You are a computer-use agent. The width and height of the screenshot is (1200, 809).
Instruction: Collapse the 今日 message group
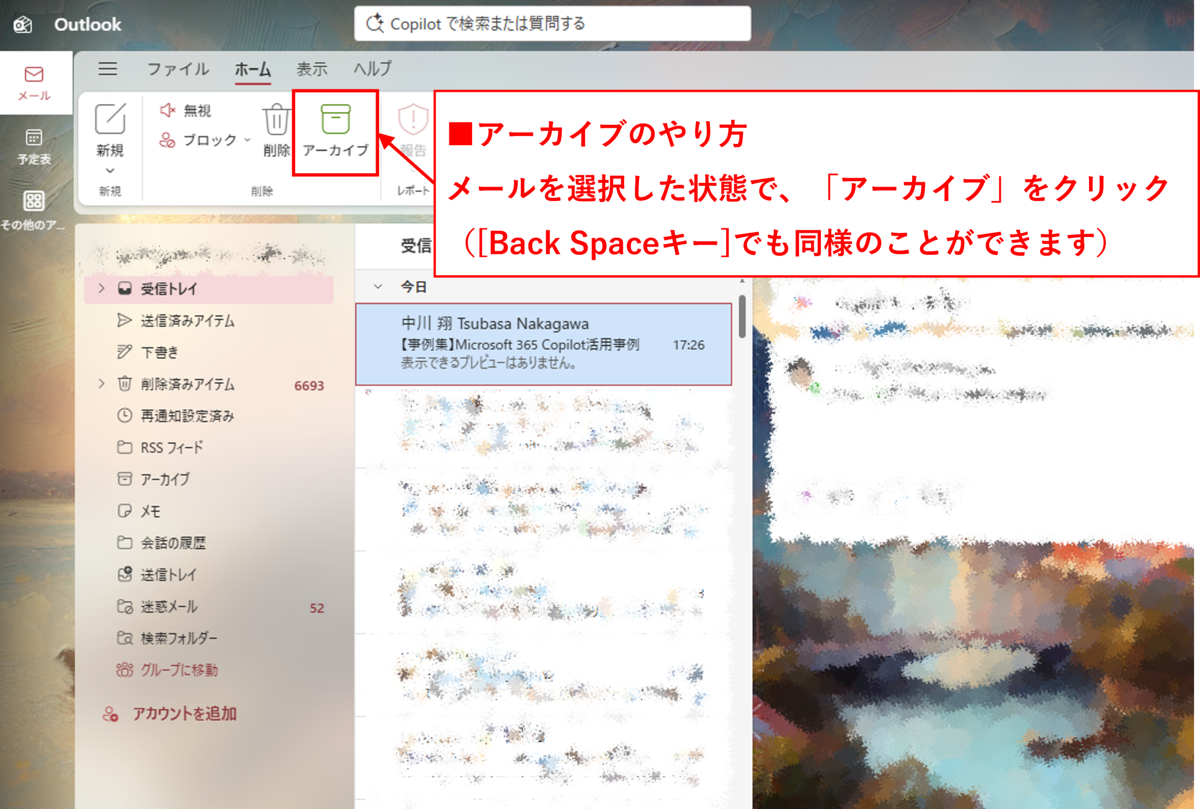[x=378, y=287]
